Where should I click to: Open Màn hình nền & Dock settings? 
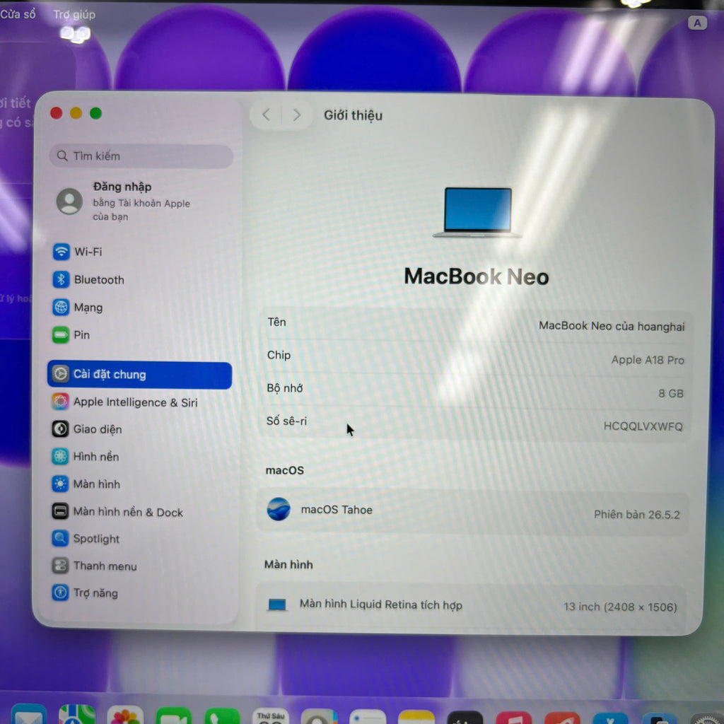click(x=117, y=512)
